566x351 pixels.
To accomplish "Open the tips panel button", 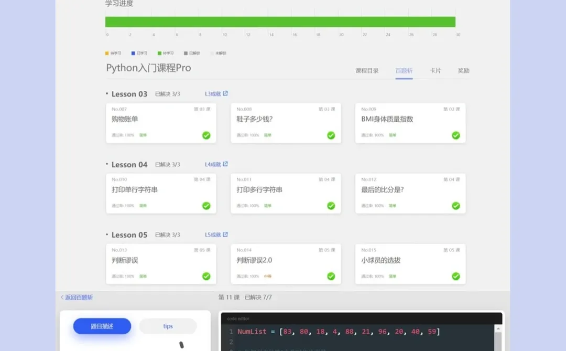I will pyautogui.click(x=168, y=326).
